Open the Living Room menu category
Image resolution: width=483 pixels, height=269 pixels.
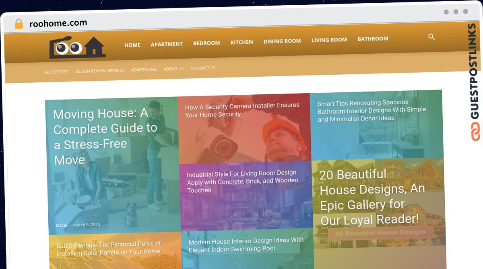tap(329, 40)
